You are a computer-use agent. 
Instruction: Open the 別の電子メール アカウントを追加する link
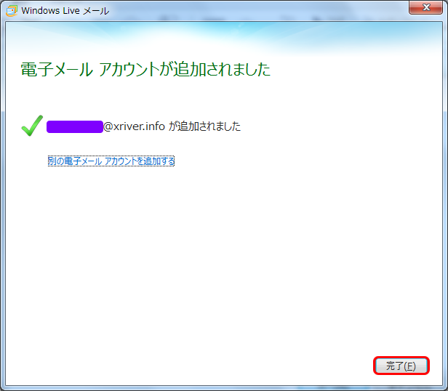pyautogui.click(x=111, y=161)
